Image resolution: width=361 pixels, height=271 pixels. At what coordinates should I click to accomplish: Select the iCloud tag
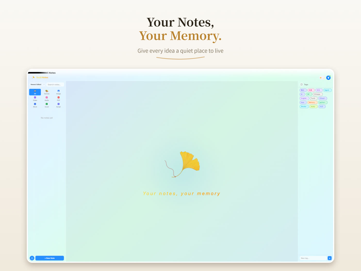(x=323, y=98)
